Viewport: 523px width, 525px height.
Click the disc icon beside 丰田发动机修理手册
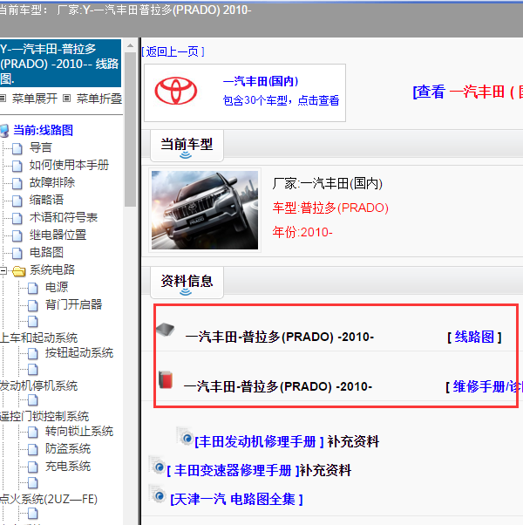pos(185,436)
